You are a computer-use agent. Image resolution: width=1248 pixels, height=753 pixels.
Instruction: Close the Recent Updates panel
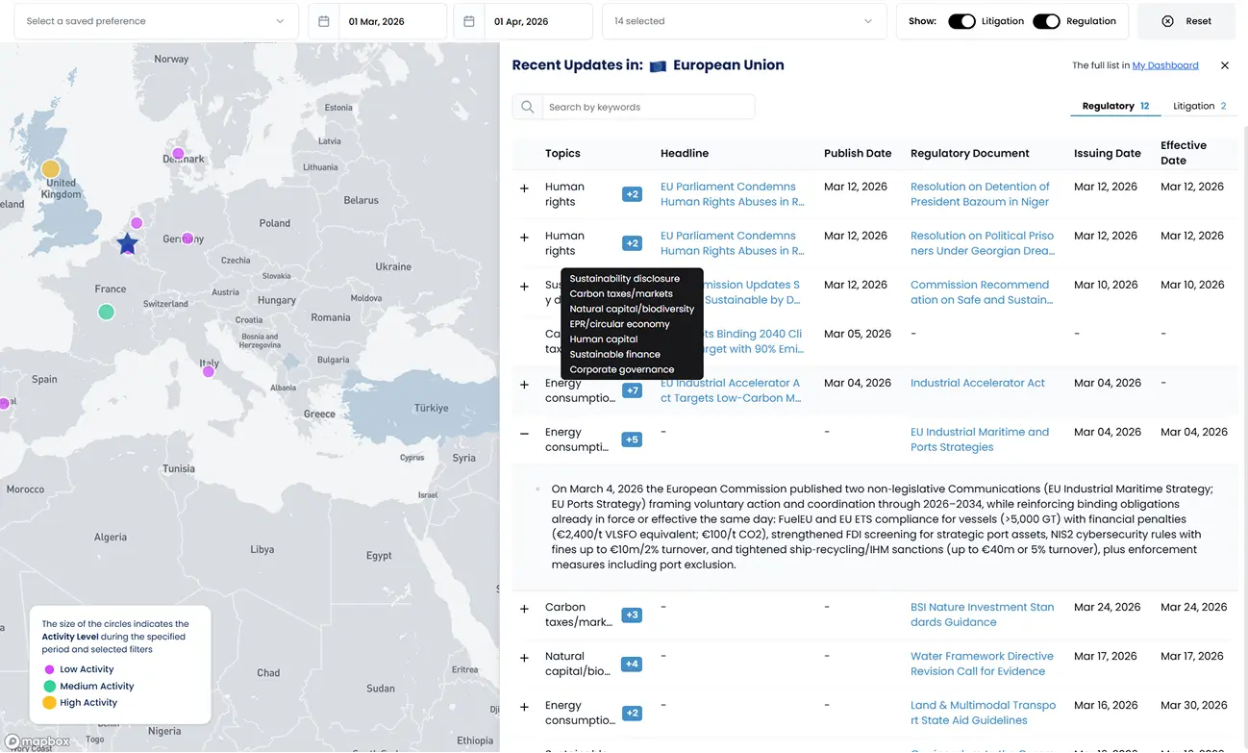1224,65
